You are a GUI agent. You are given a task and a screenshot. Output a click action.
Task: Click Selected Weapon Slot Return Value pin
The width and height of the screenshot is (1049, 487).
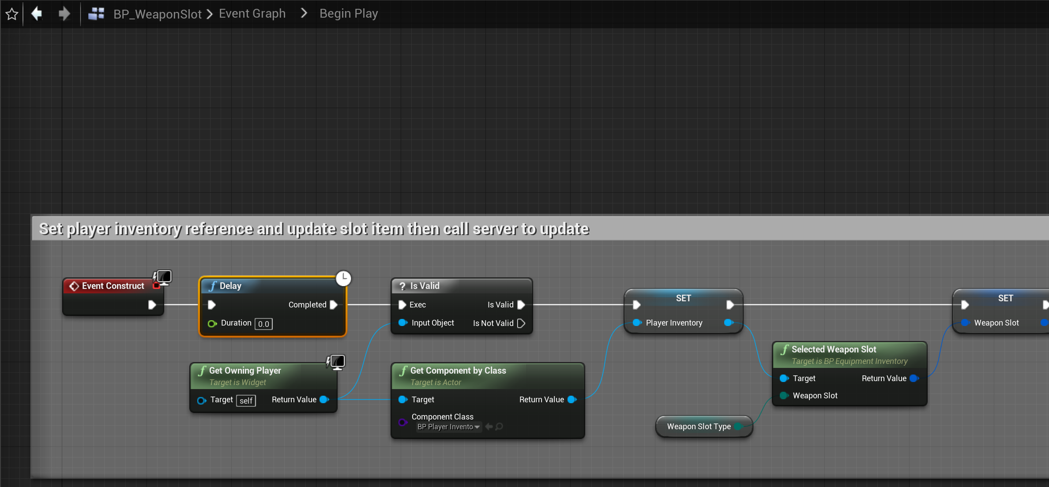914,378
